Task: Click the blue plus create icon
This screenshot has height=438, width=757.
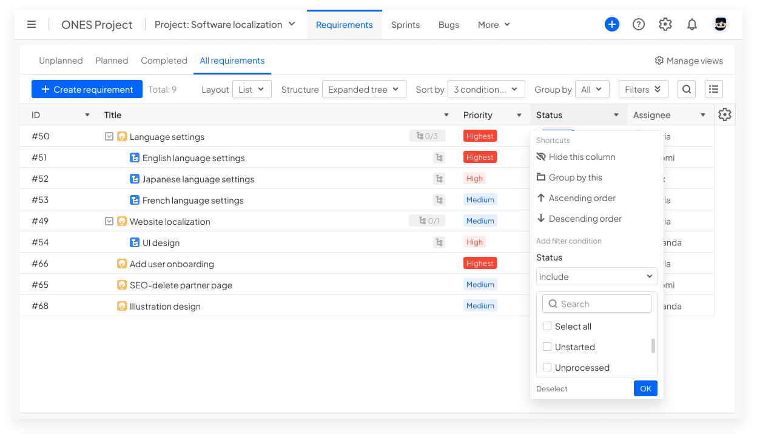Action: (x=612, y=24)
